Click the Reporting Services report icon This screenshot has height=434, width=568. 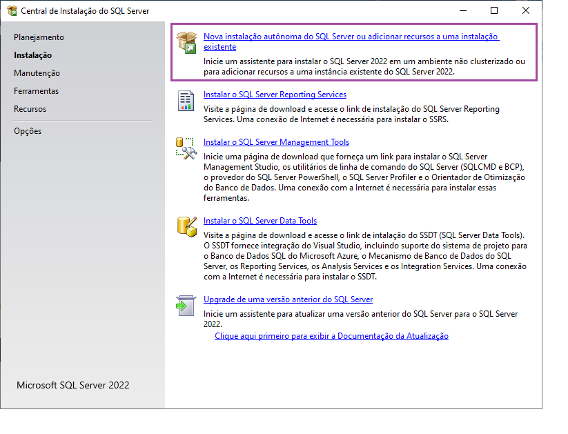pyautogui.click(x=186, y=101)
